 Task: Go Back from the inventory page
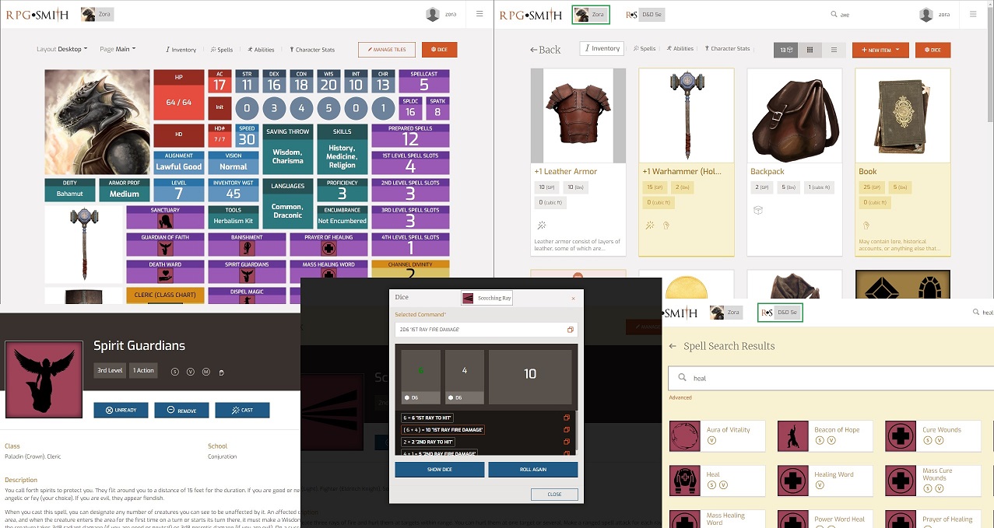click(x=545, y=50)
